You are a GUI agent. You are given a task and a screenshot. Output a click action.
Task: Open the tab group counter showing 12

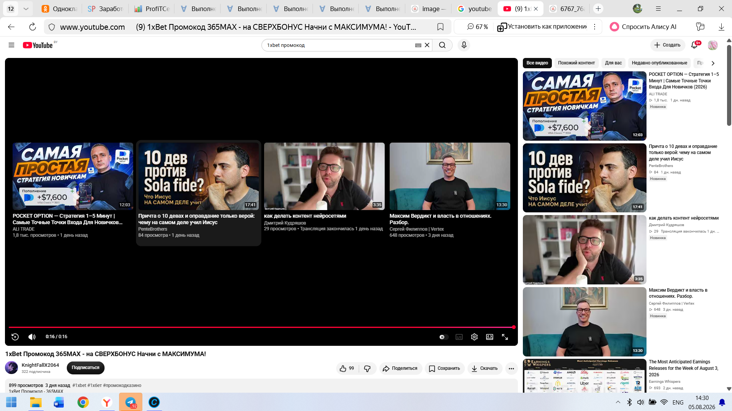pos(11,9)
